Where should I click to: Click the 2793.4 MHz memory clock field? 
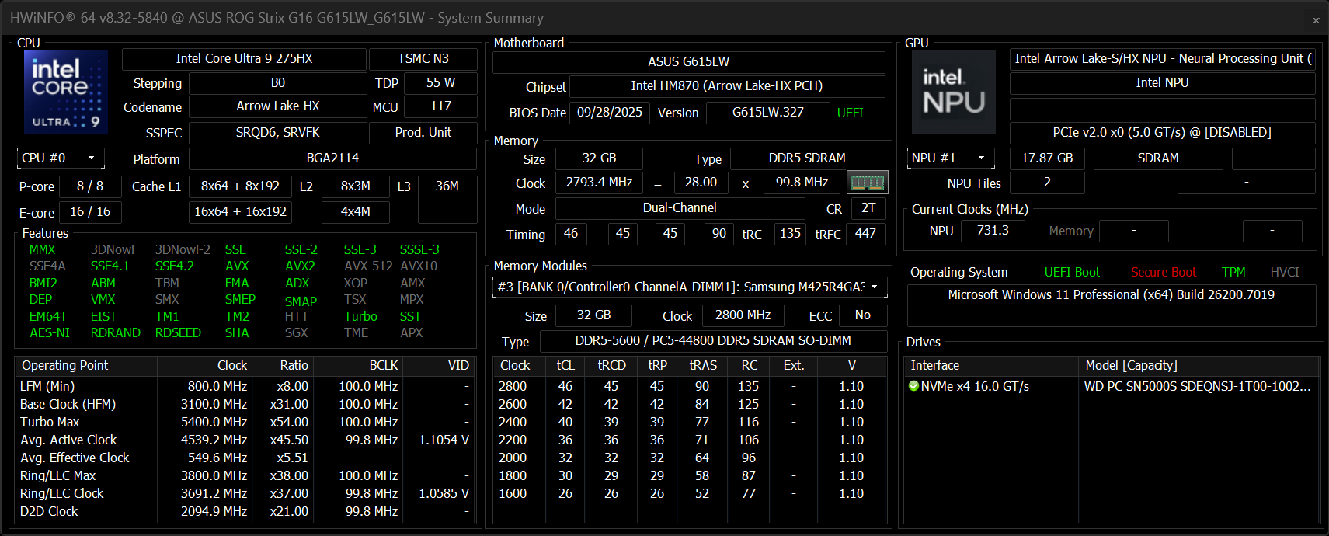click(599, 183)
